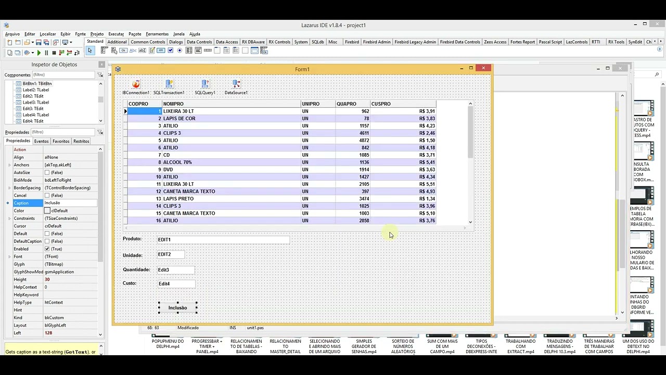The image size is (666, 375).
Task: Select Label3: TLabel in component tree
Action: (x=35, y=102)
